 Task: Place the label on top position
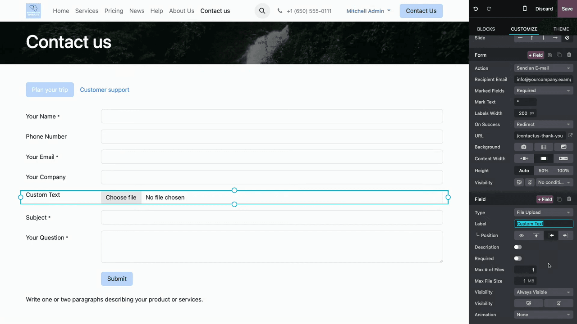536,235
